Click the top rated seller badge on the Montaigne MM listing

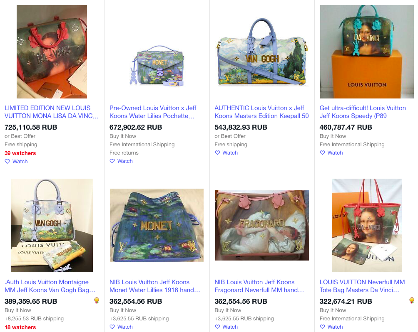click(97, 300)
